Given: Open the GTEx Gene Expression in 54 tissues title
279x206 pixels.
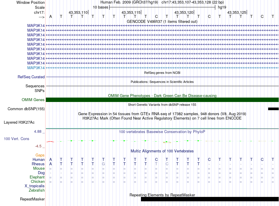Looking at the screenshot, I should [162, 114].
